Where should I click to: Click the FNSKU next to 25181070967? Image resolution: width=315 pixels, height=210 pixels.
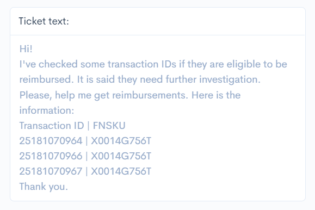pyautogui.click(x=121, y=171)
